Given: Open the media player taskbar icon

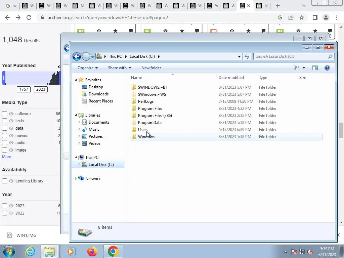Looking at the screenshot, I should pos(71,251).
